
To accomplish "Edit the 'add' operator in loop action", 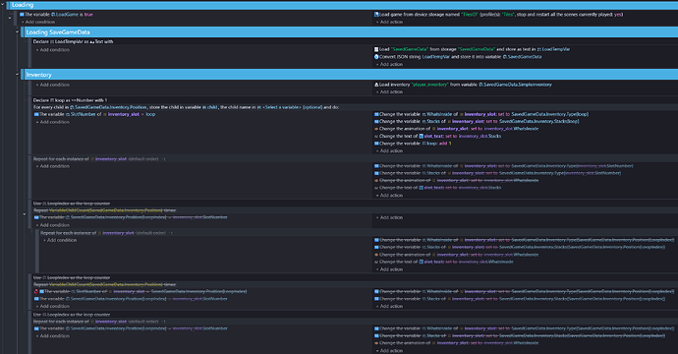I will 443,144.
